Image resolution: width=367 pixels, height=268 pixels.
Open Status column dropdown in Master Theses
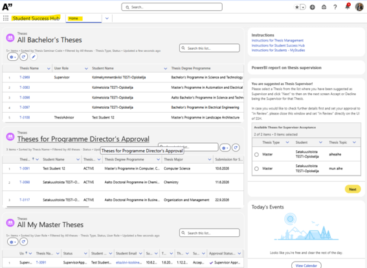(x=85, y=254)
